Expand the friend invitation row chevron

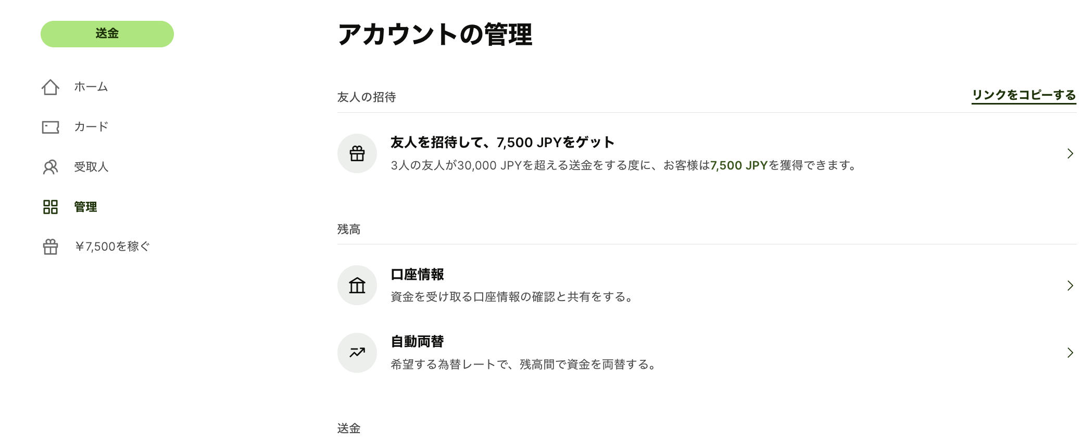(x=1070, y=153)
